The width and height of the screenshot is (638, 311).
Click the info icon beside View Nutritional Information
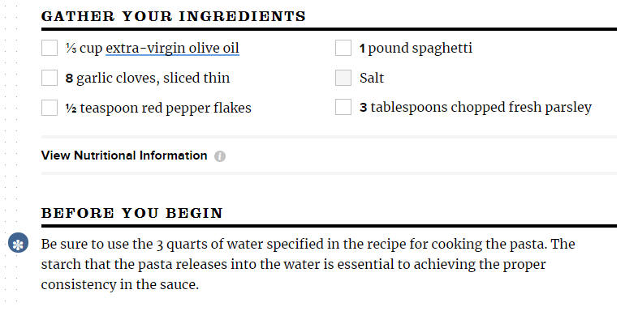(220, 156)
